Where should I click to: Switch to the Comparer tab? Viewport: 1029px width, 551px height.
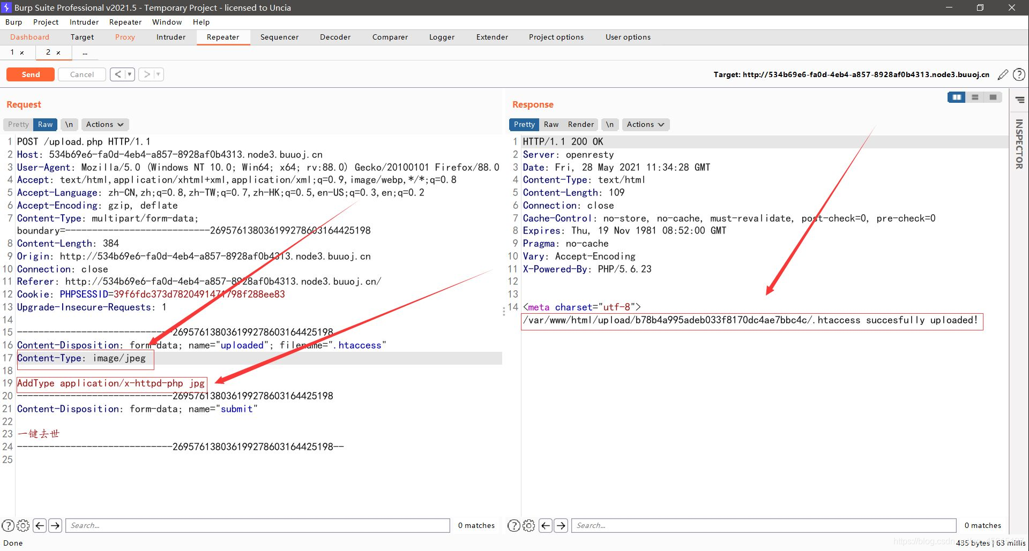[390, 37]
